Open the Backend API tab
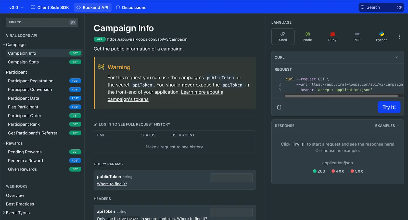The height and width of the screenshot is (220, 408). [x=93, y=8]
